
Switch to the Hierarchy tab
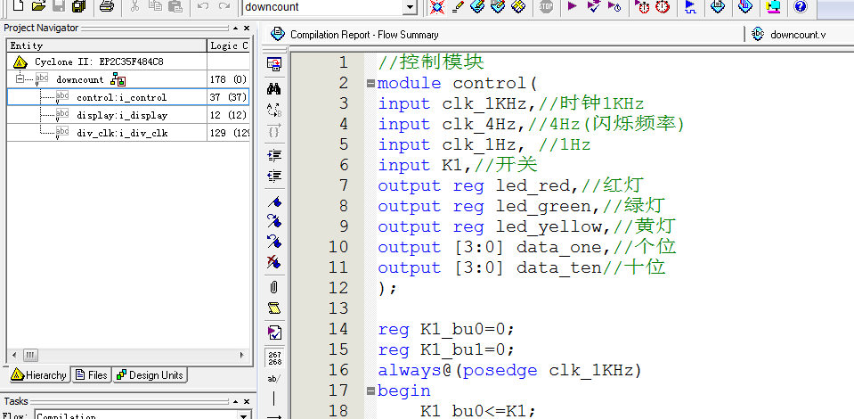[x=38, y=374]
